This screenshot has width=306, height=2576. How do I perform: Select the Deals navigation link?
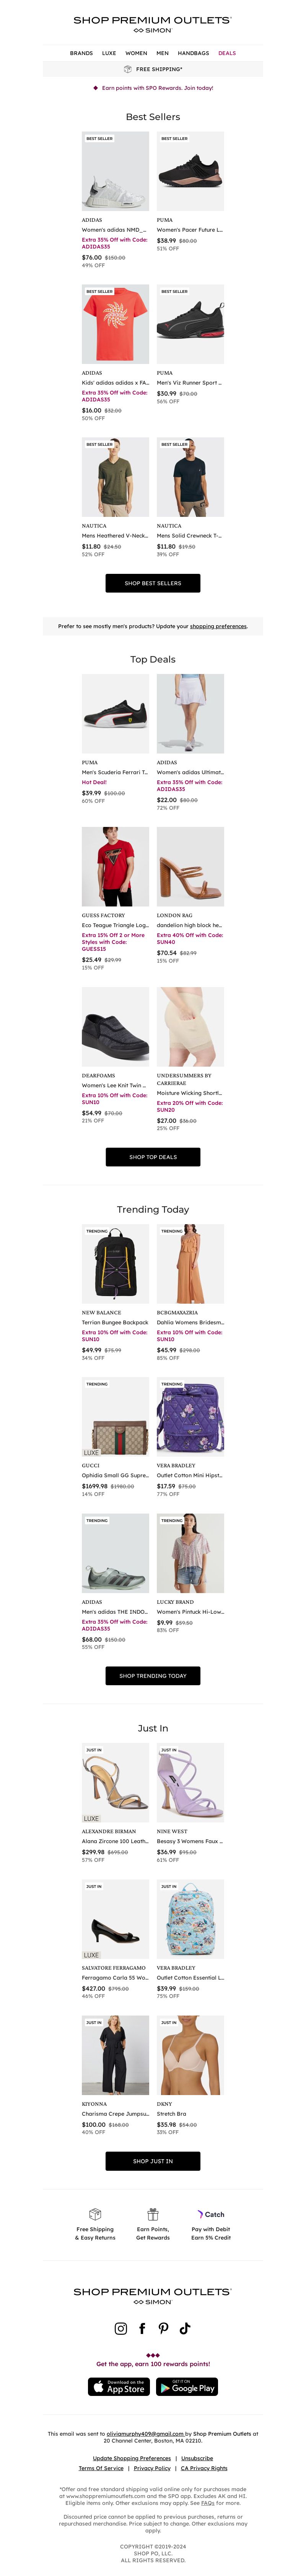tap(227, 53)
